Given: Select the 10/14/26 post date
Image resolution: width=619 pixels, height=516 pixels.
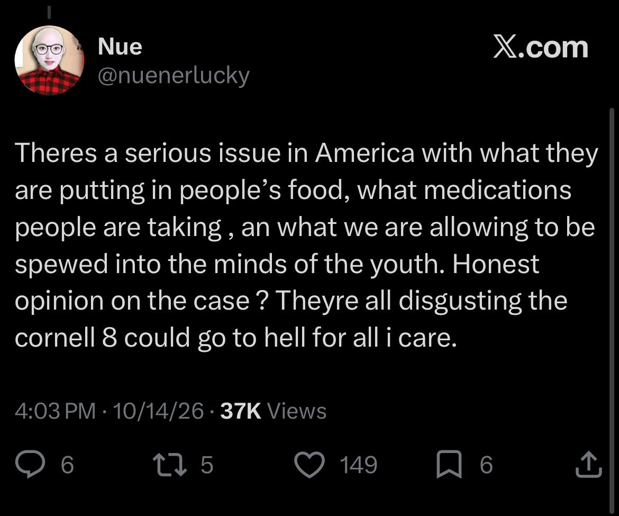Looking at the screenshot, I should [x=158, y=411].
